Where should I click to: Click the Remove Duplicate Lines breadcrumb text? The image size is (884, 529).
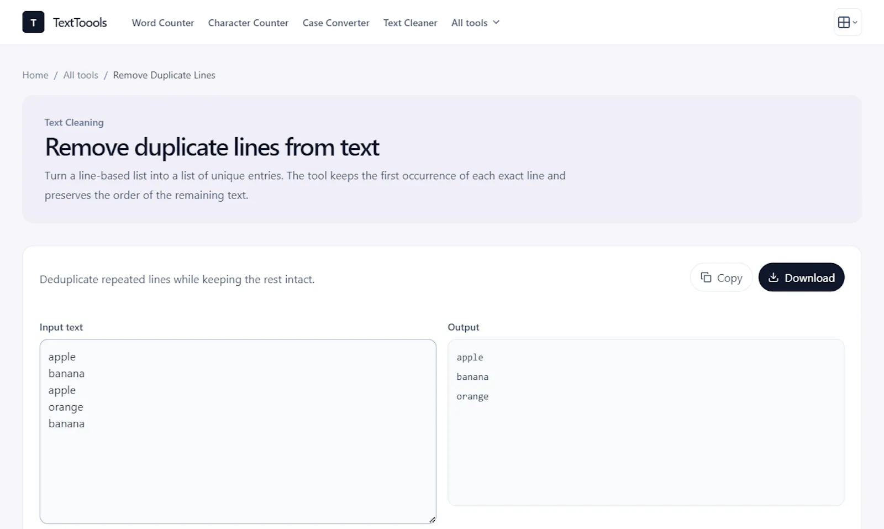(164, 75)
